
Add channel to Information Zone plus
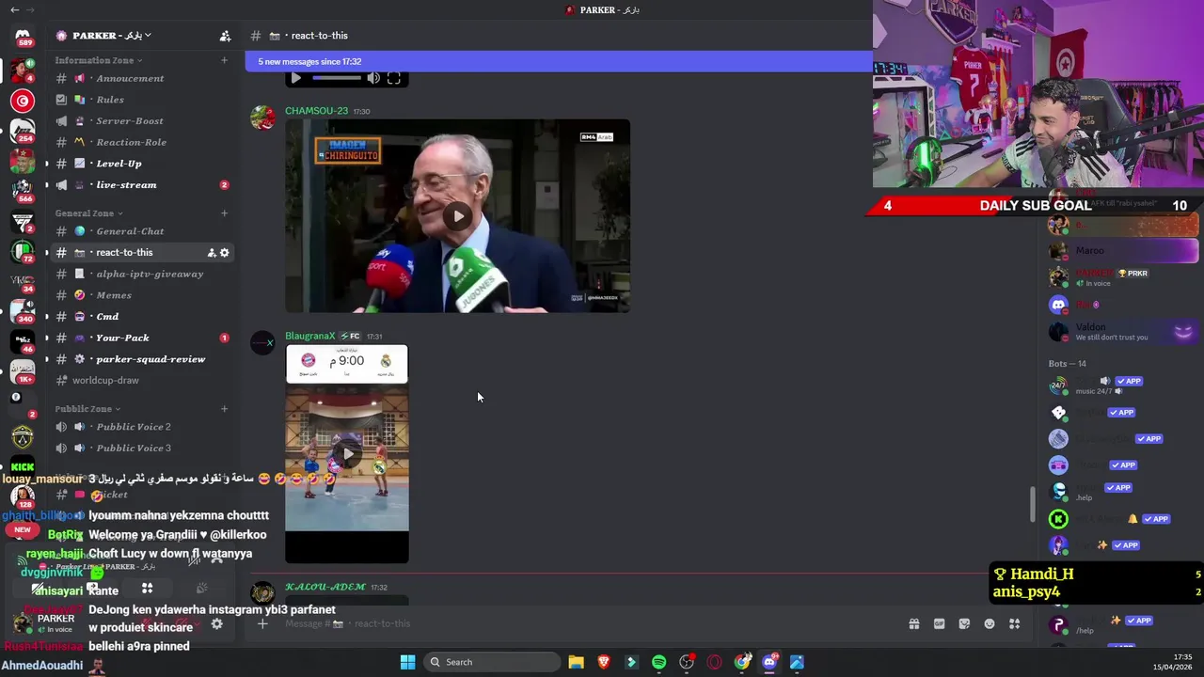click(224, 60)
